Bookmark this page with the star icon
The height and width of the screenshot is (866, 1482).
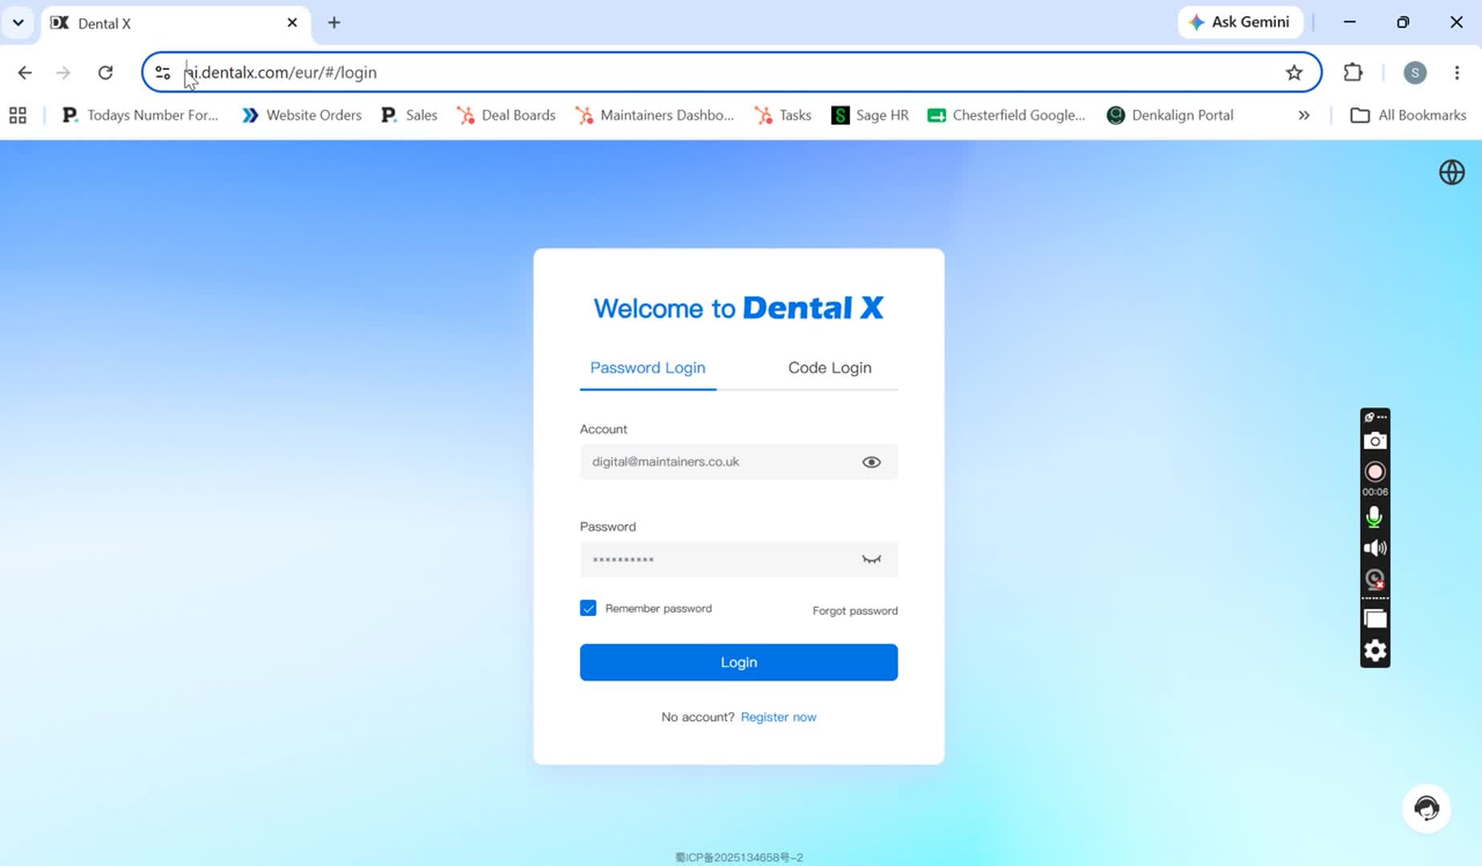(x=1294, y=72)
